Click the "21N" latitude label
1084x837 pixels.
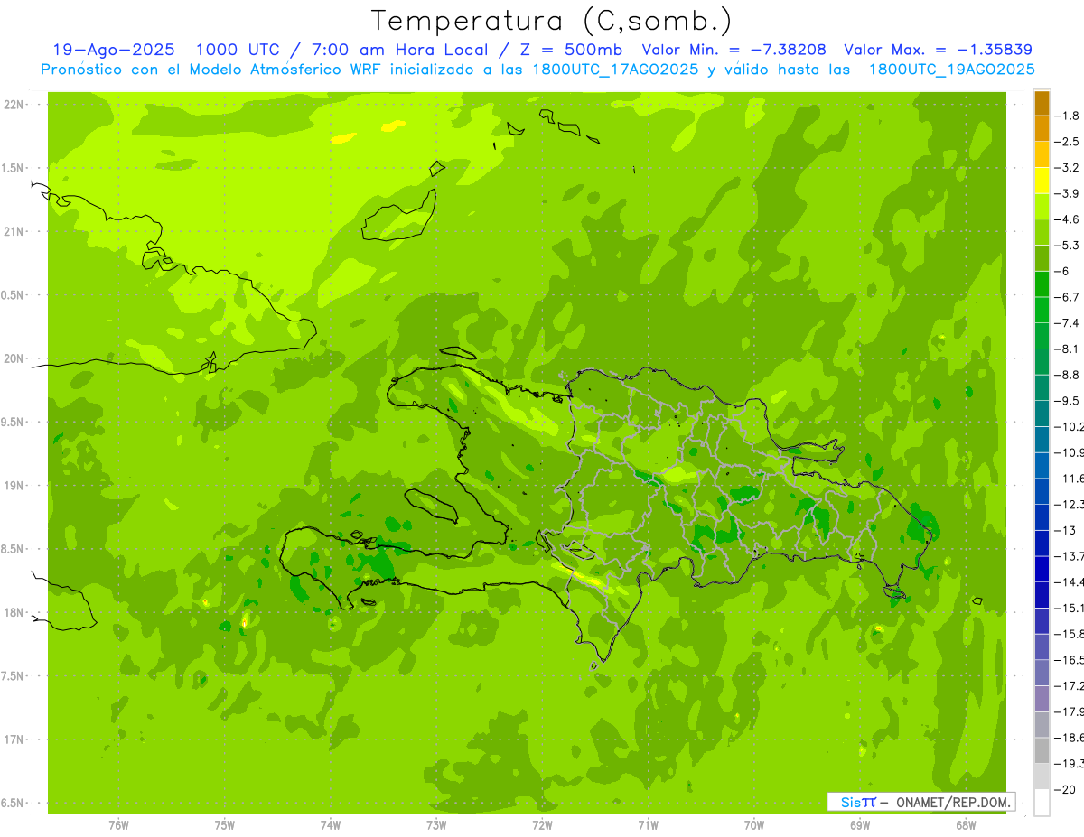click(x=14, y=231)
